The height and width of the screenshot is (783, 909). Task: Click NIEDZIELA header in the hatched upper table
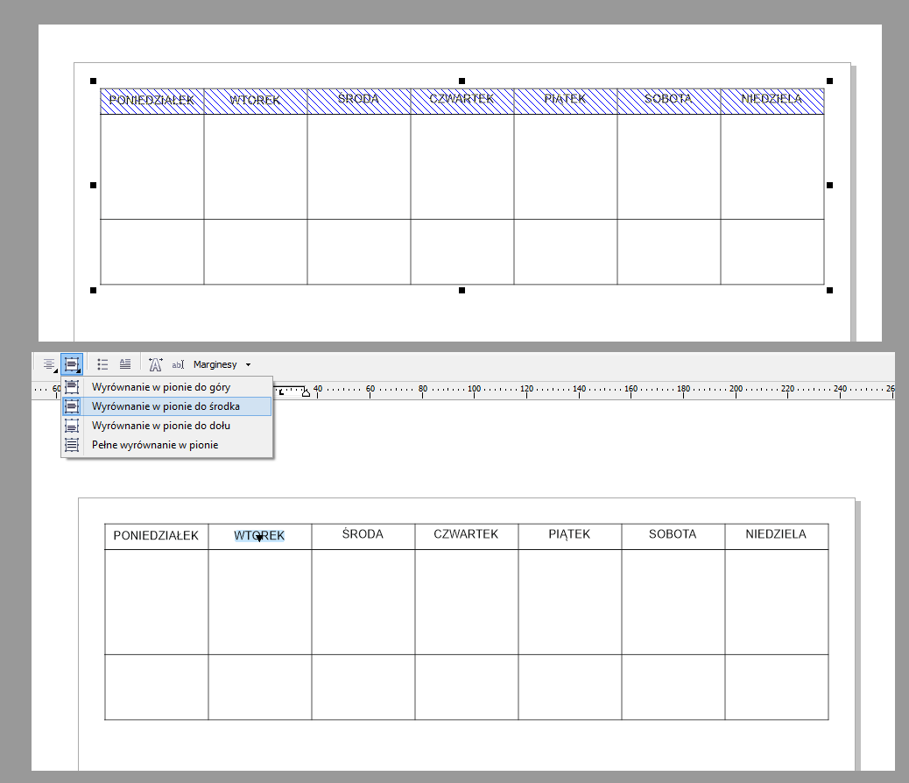[772, 100]
